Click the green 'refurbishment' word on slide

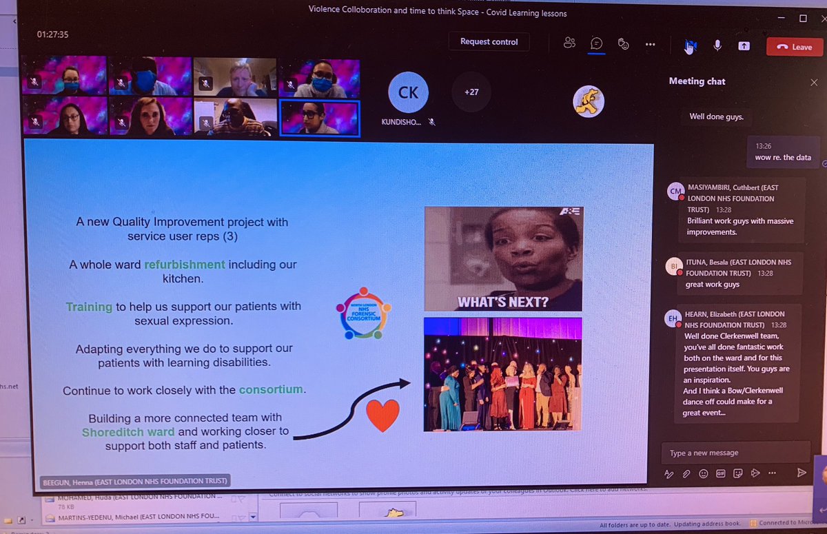pos(185,264)
